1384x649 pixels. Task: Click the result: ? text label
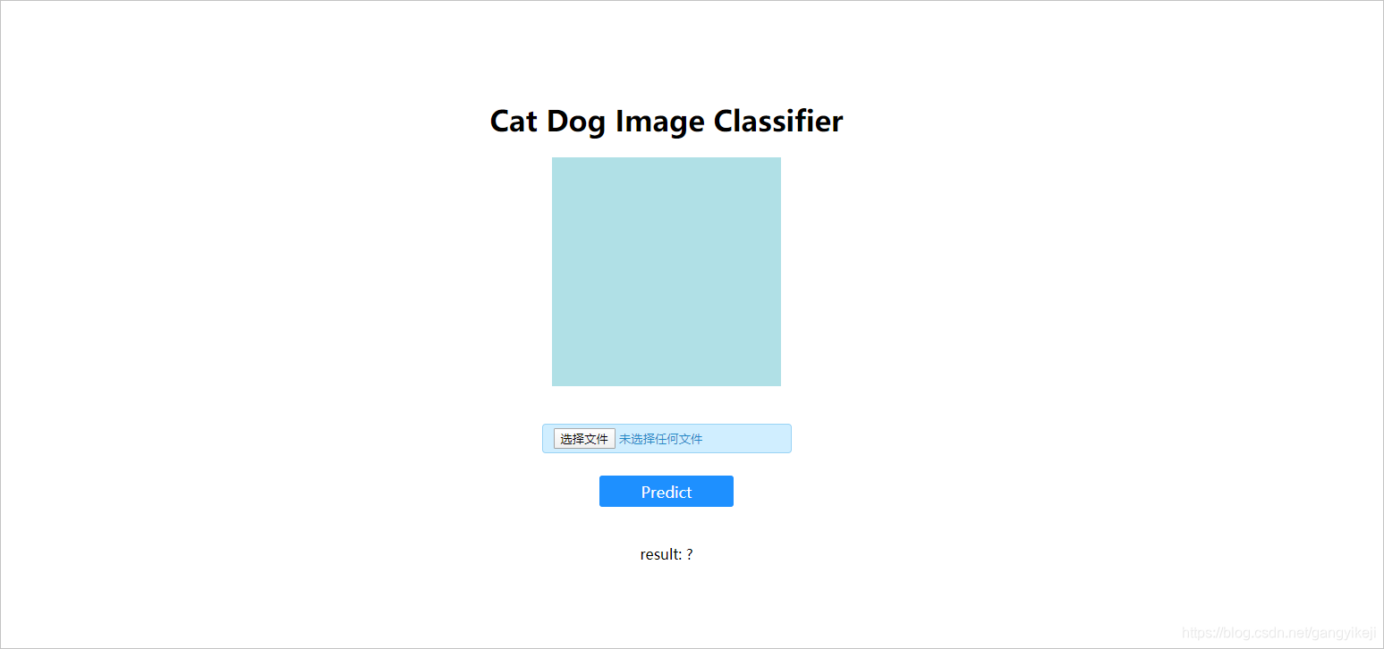coord(666,554)
